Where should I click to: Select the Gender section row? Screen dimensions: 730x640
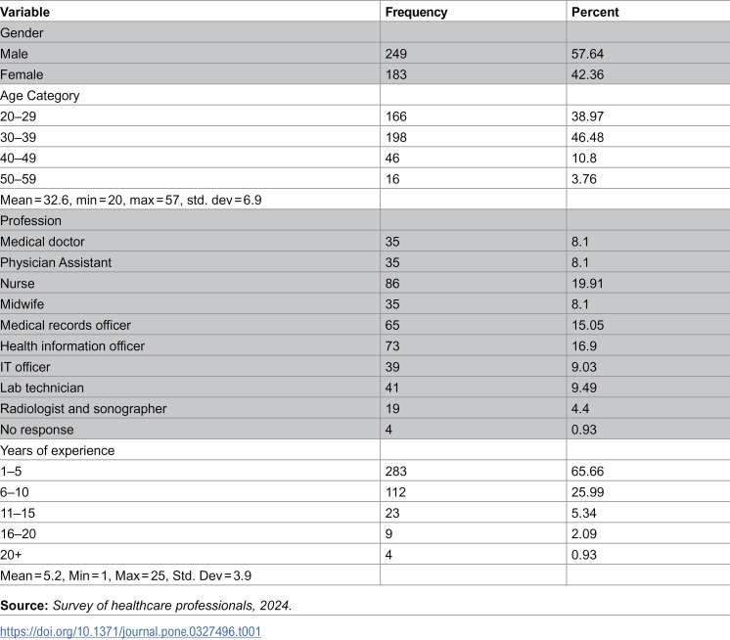click(365, 32)
